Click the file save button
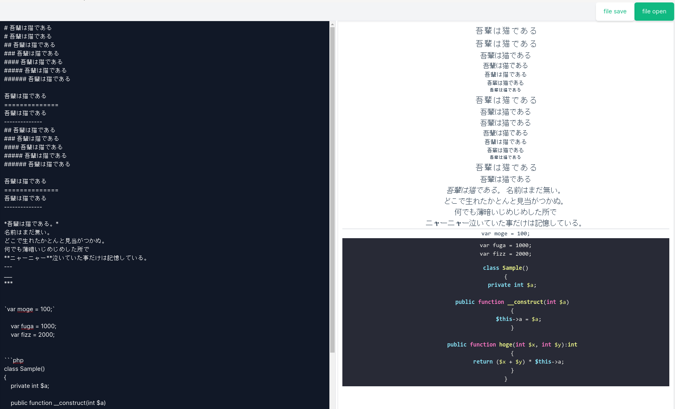Image resolution: width=675 pixels, height=409 pixels. tap(615, 11)
